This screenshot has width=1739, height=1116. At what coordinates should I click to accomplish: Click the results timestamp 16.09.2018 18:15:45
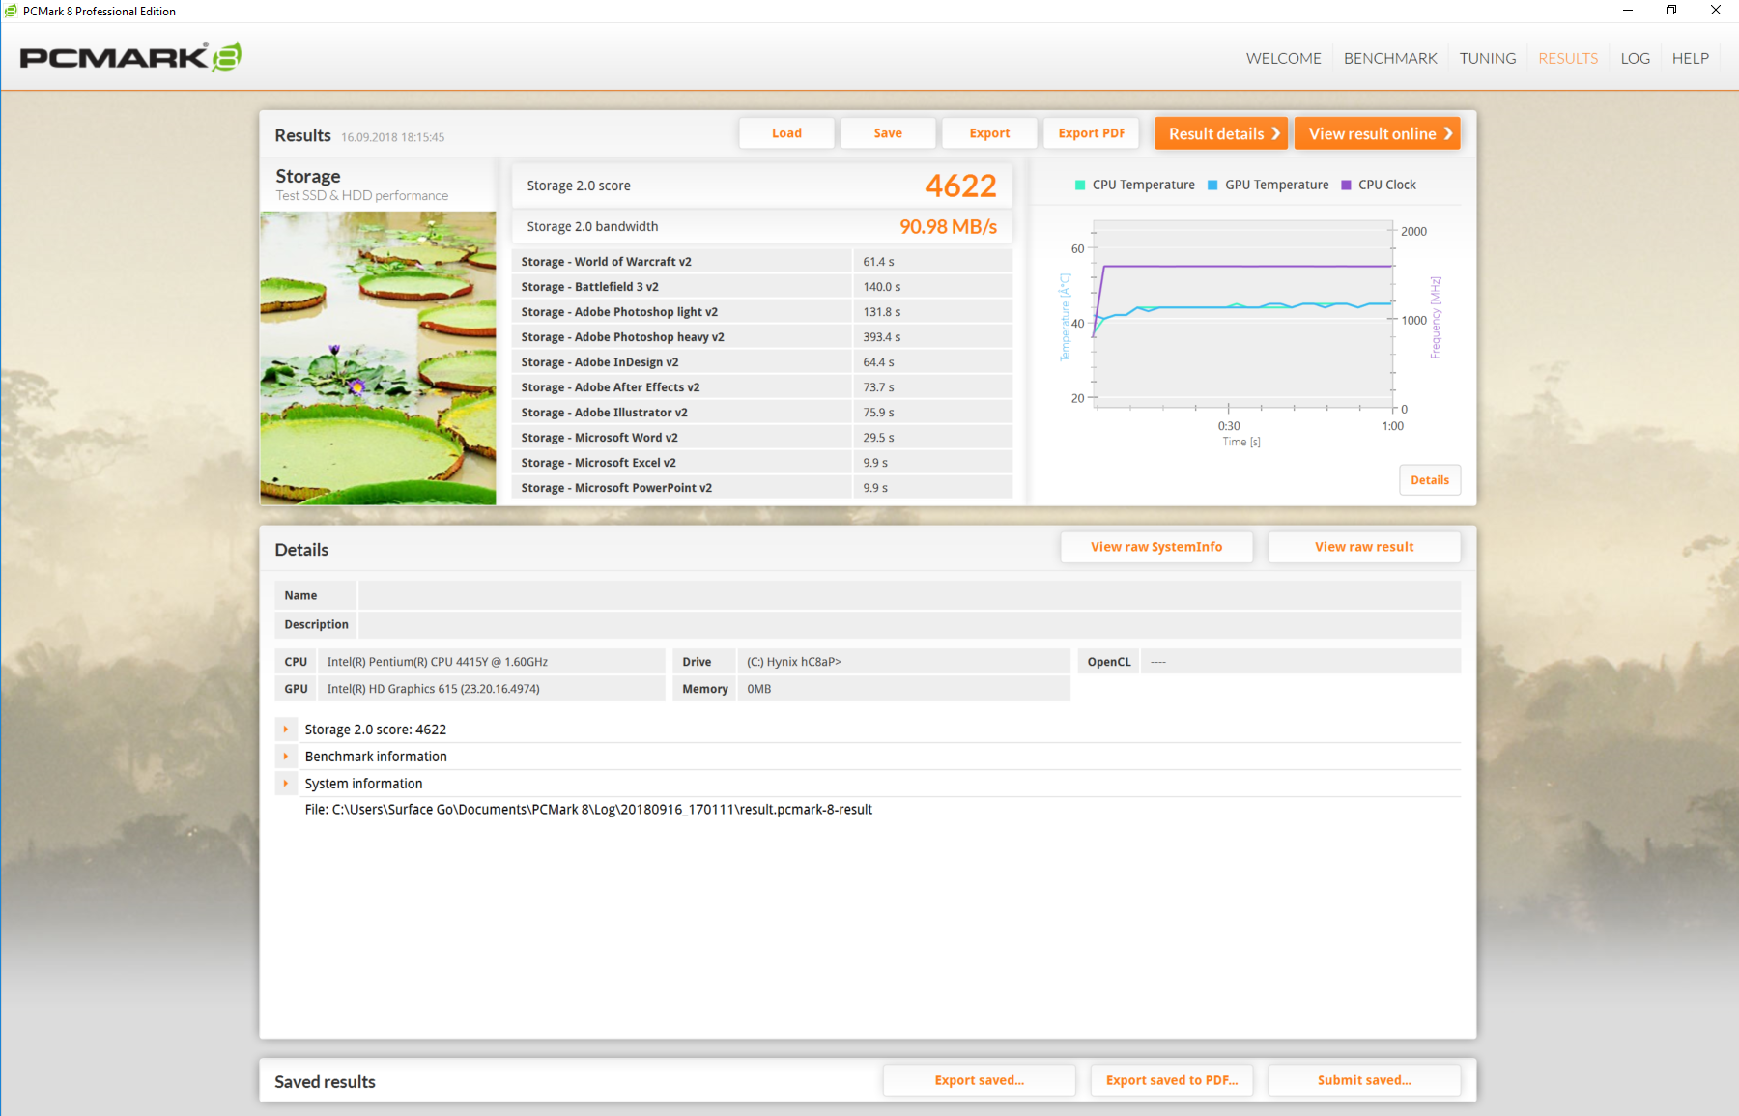tap(392, 137)
